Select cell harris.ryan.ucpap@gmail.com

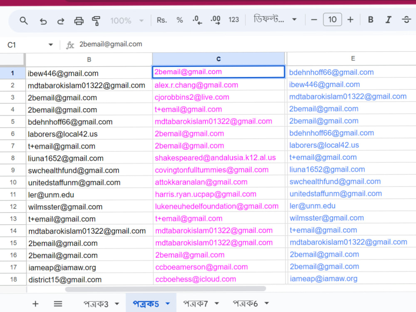219,194
